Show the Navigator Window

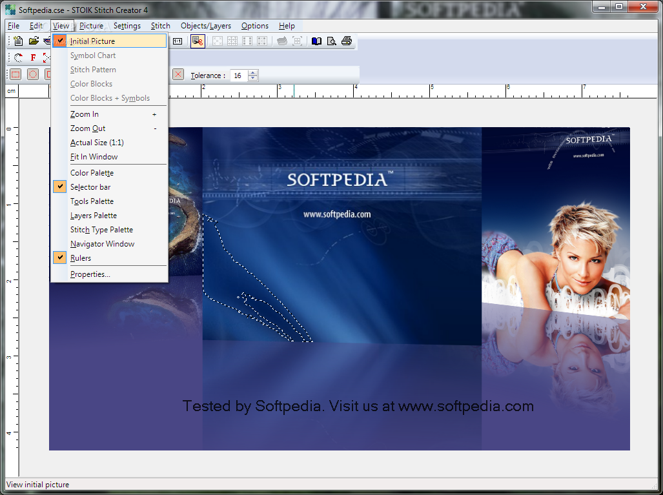point(109,244)
